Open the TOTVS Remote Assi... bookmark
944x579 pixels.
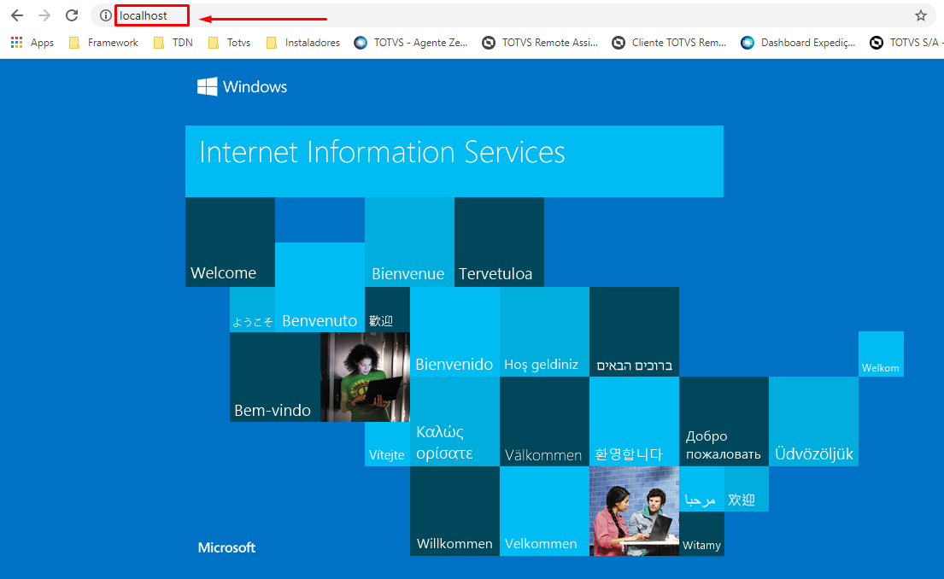tap(540, 43)
